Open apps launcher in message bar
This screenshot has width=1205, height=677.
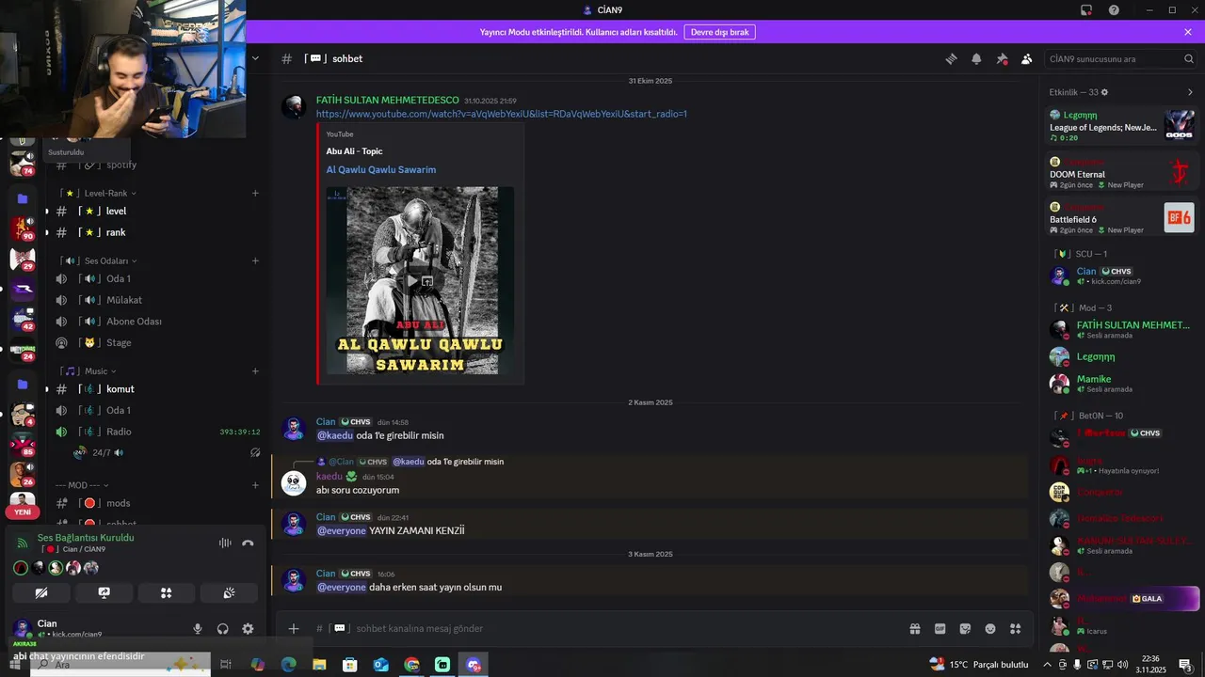pos(1015,628)
